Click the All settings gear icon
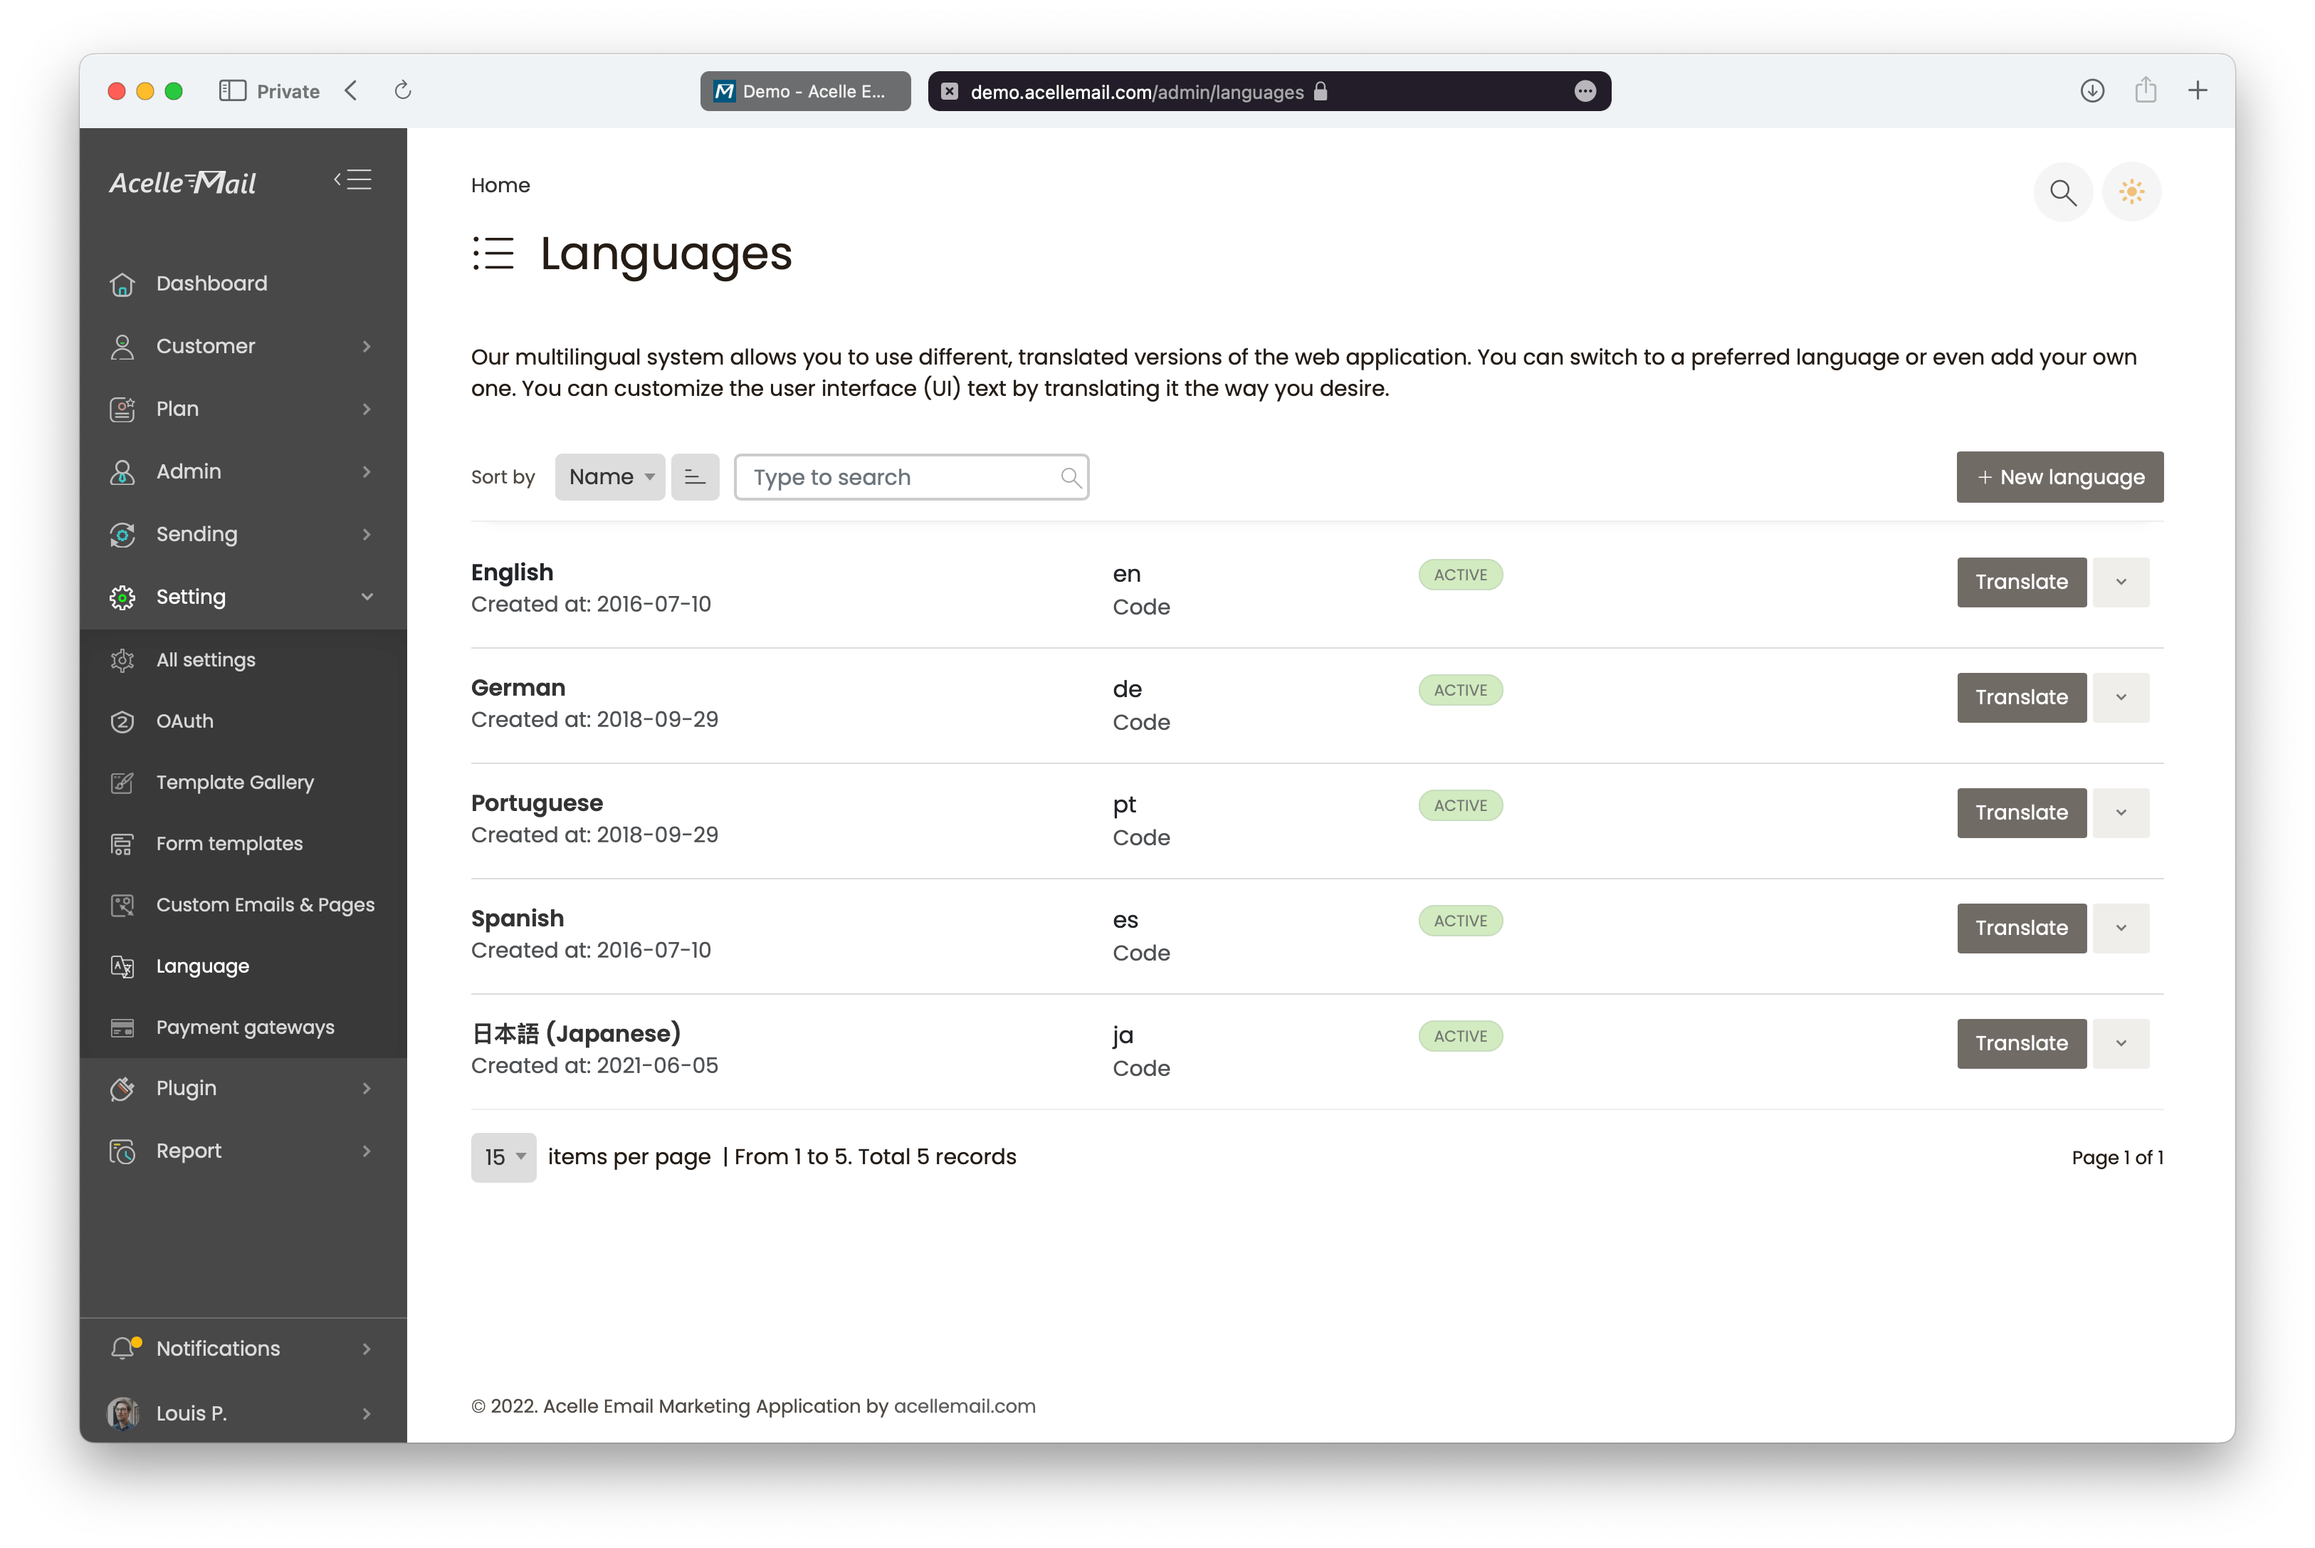This screenshot has height=1548, width=2315. point(122,659)
